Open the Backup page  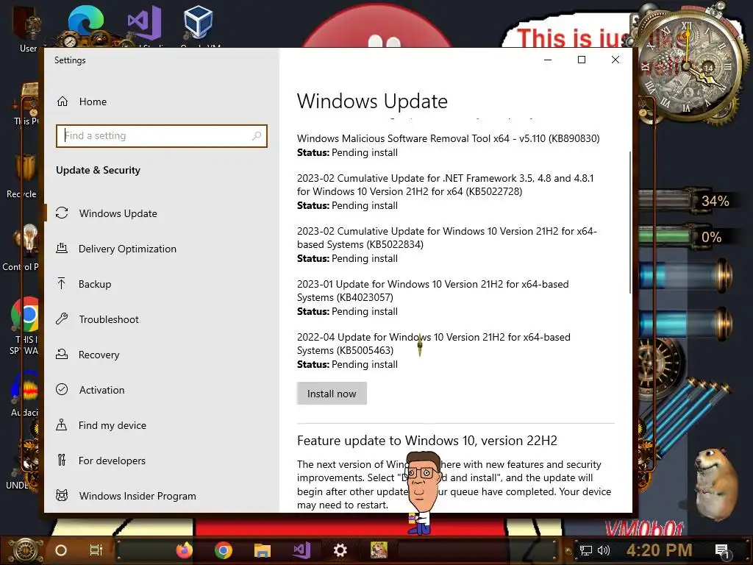tap(95, 284)
